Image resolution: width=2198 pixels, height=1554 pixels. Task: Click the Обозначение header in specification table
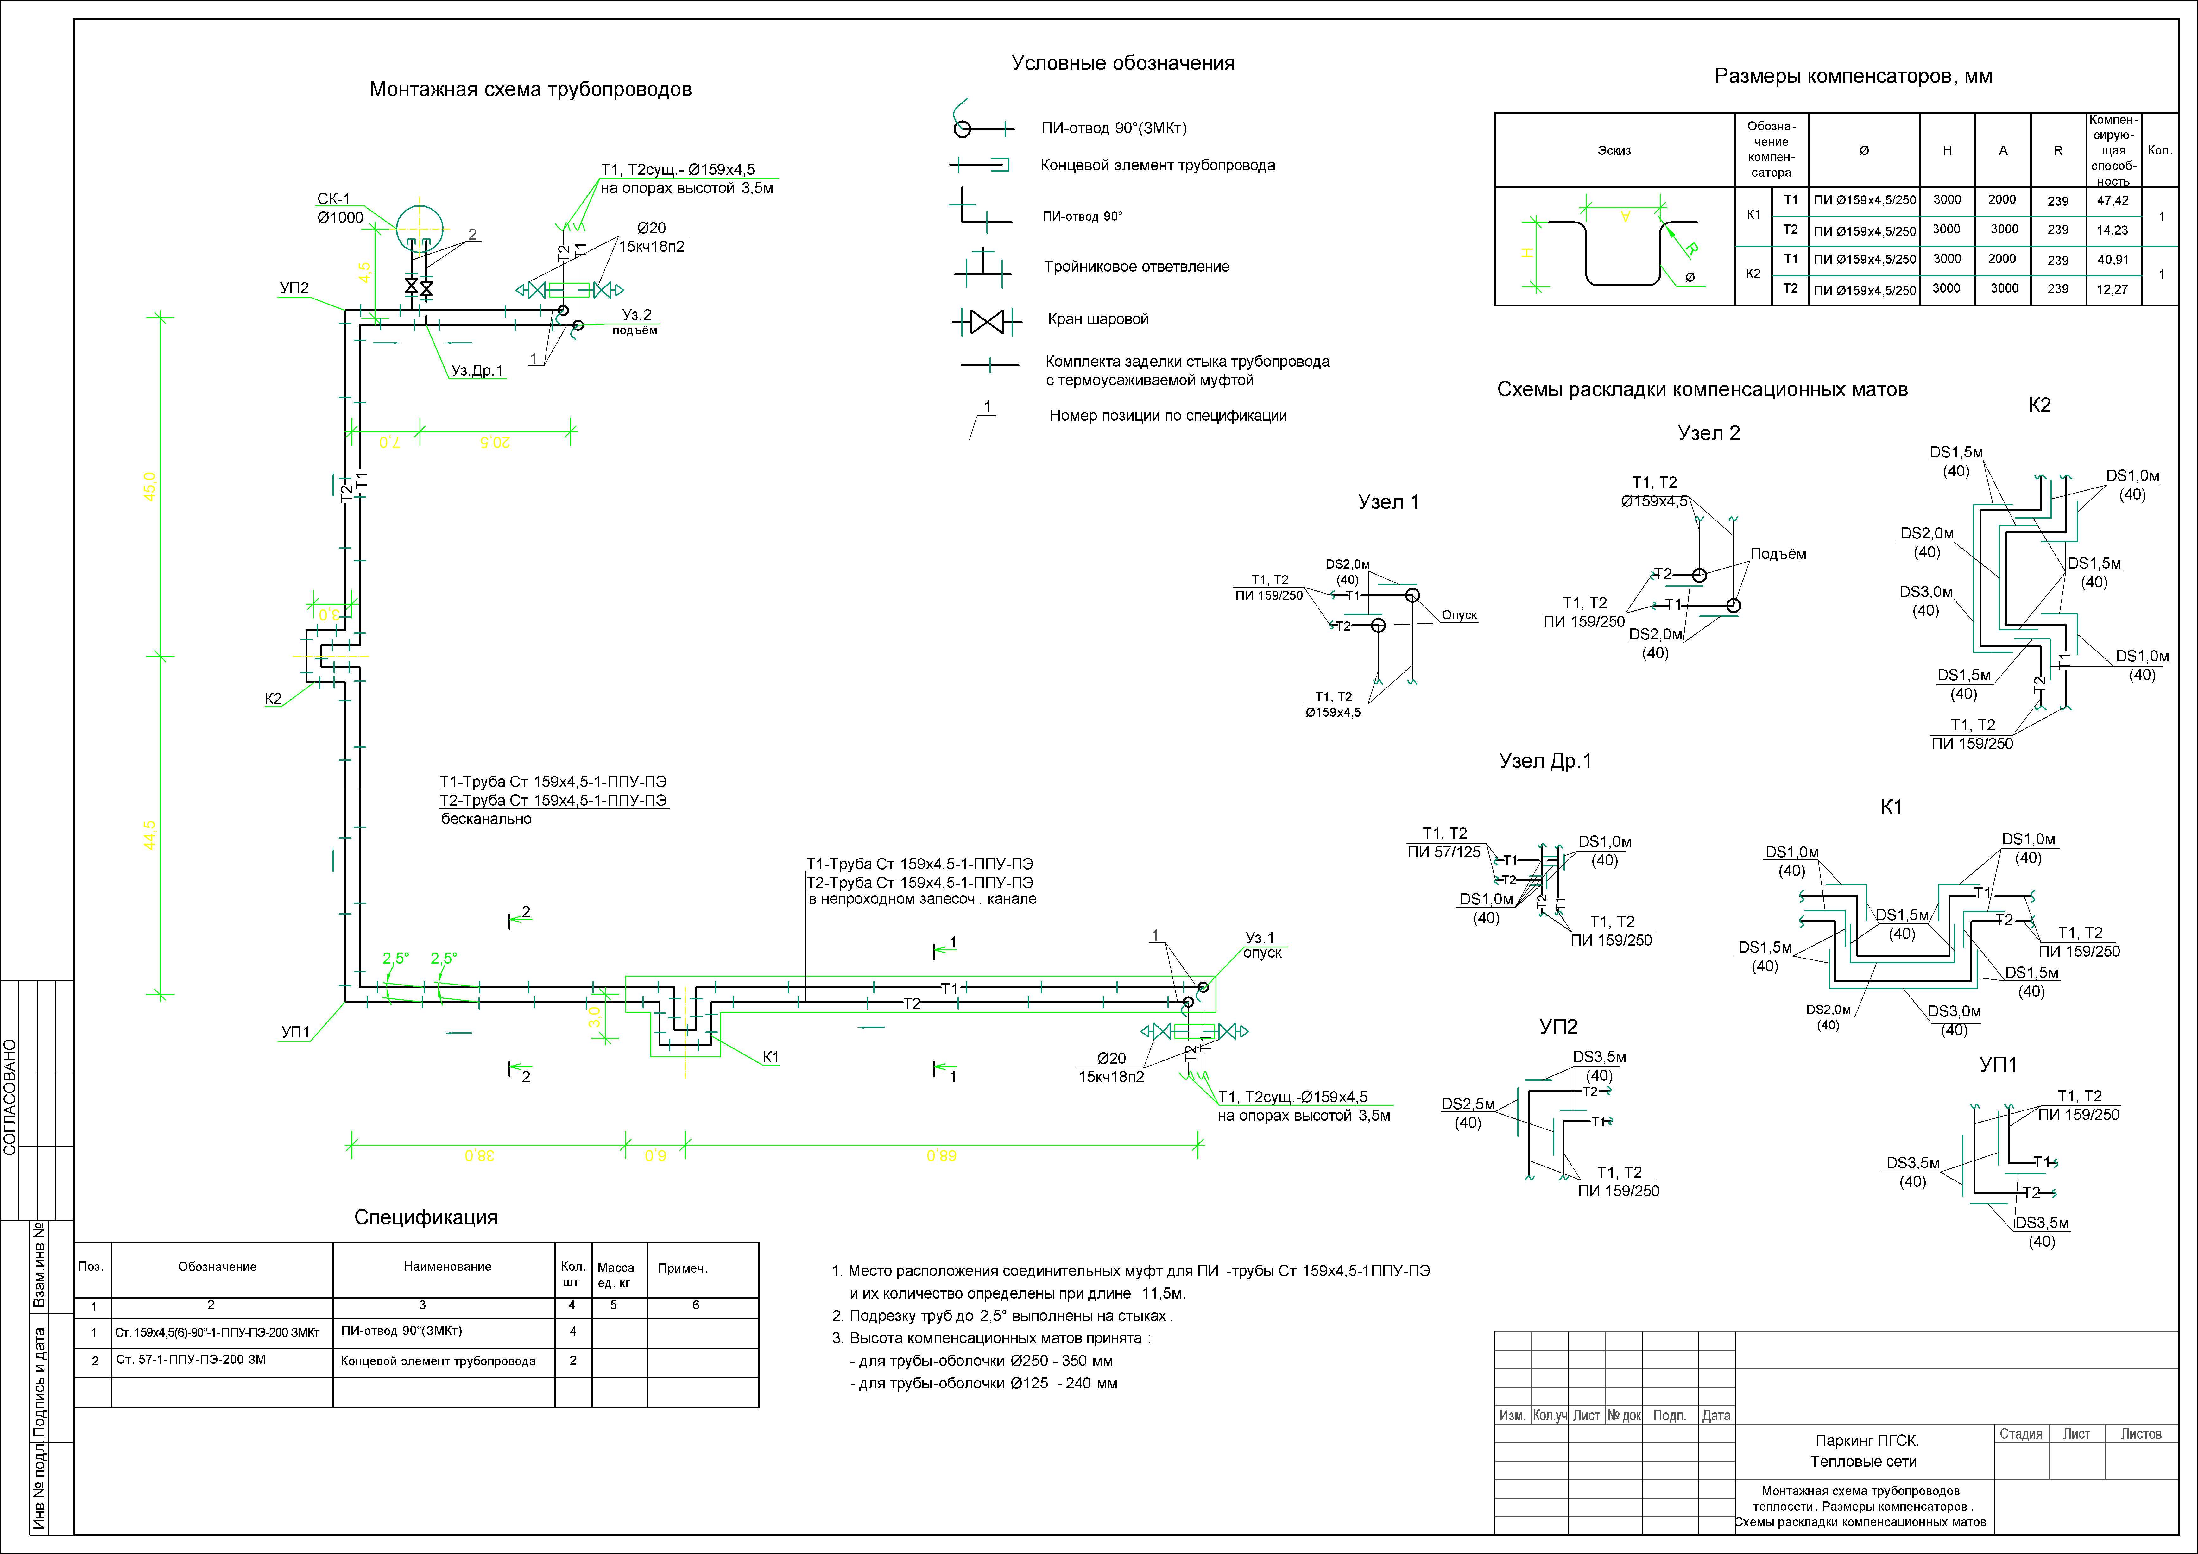[217, 1267]
